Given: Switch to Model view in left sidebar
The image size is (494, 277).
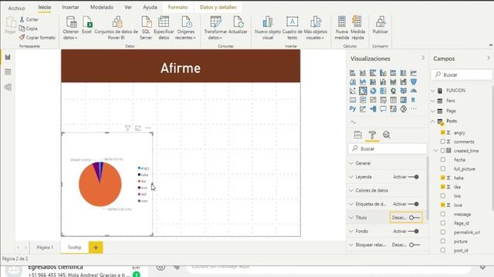Looking at the screenshot, I should coord(8,87).
